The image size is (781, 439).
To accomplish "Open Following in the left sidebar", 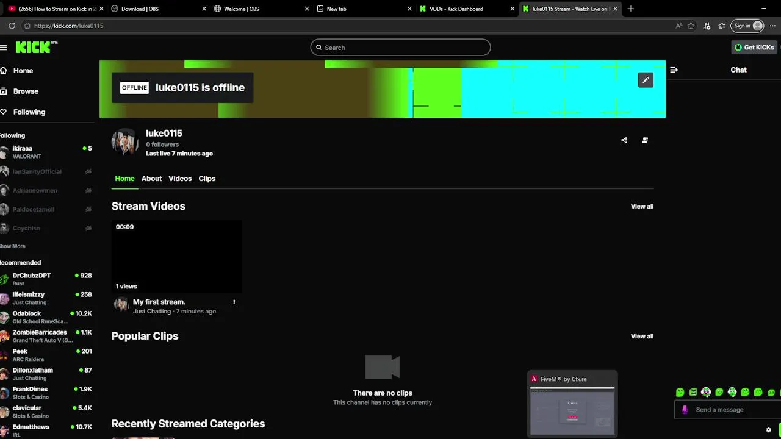I will click(29, 112).
